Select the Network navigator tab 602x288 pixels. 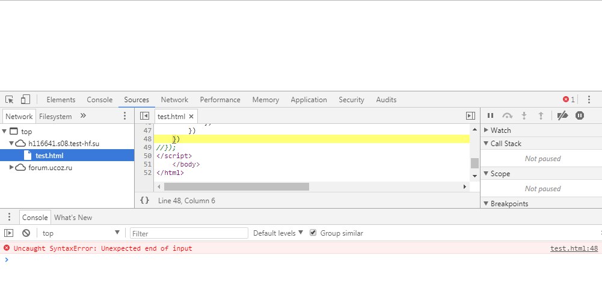pos(19,117)
